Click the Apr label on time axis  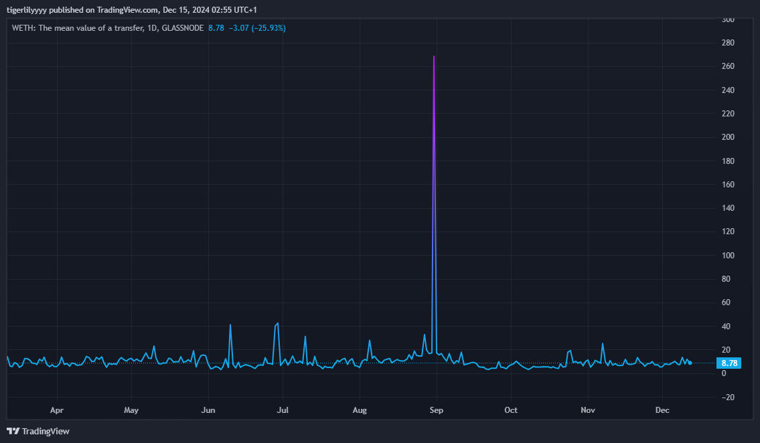pyautogui.click(x=56, y=410)
